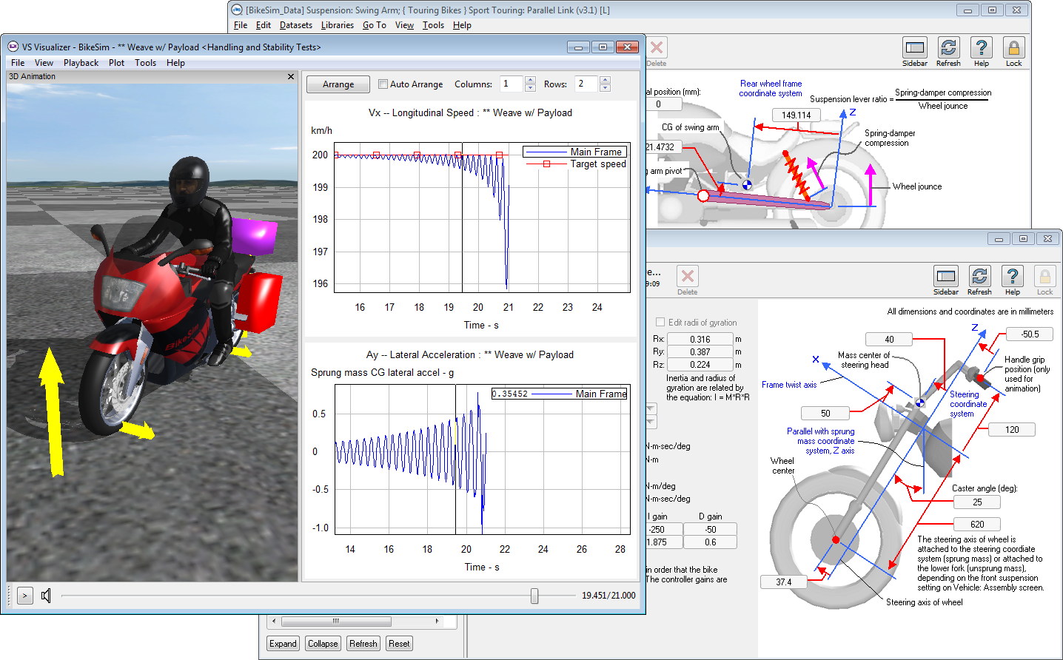Open the Datasets menu

[295, 25]
